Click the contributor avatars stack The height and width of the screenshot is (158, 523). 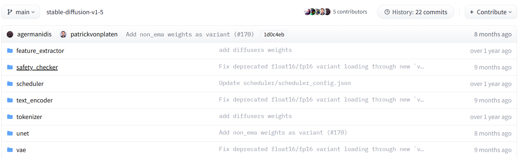point(317,12)
